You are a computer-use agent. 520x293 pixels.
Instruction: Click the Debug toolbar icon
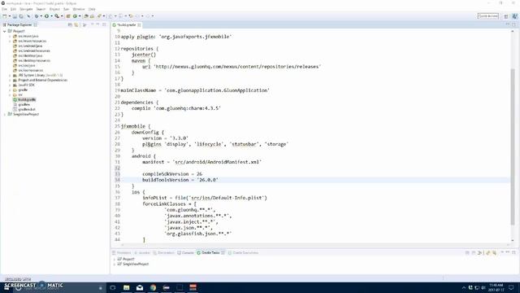coord(37,16)
